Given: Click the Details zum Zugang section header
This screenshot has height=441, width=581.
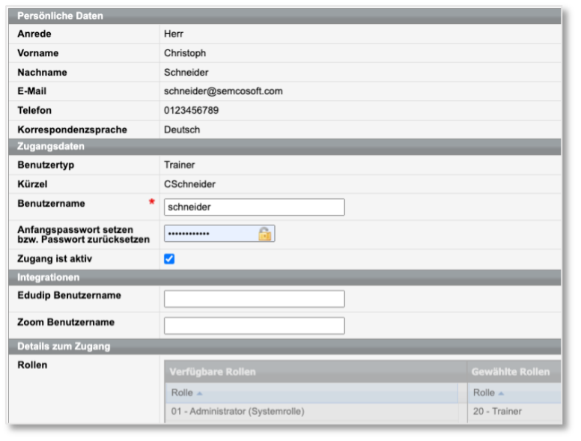Looking at the screenshot, I should point(64,346).
